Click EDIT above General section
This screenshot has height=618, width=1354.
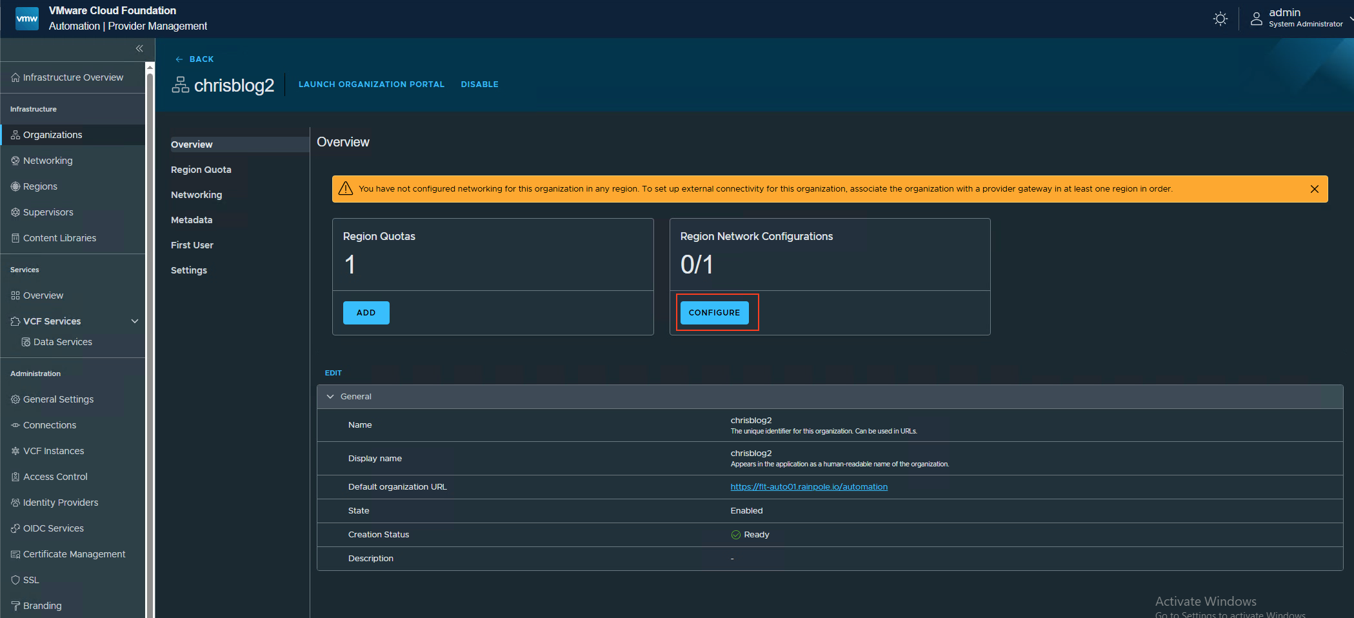(334, 373)
